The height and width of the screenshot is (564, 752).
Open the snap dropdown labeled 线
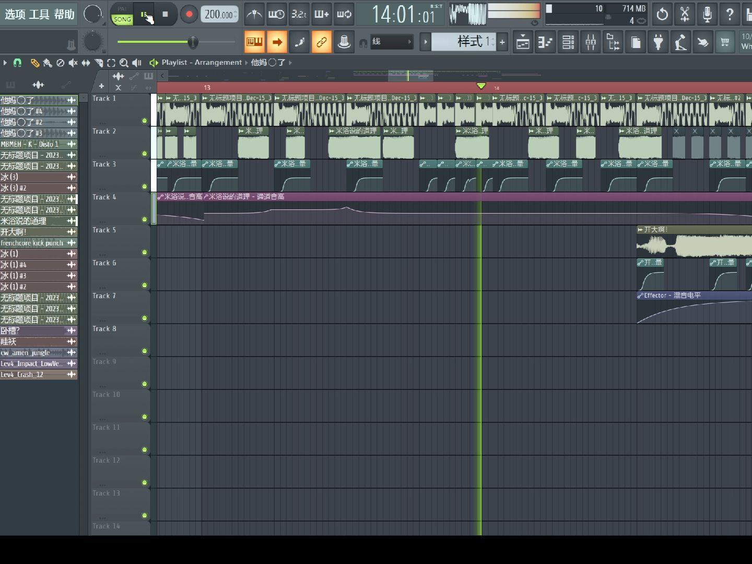coord(392,42)
